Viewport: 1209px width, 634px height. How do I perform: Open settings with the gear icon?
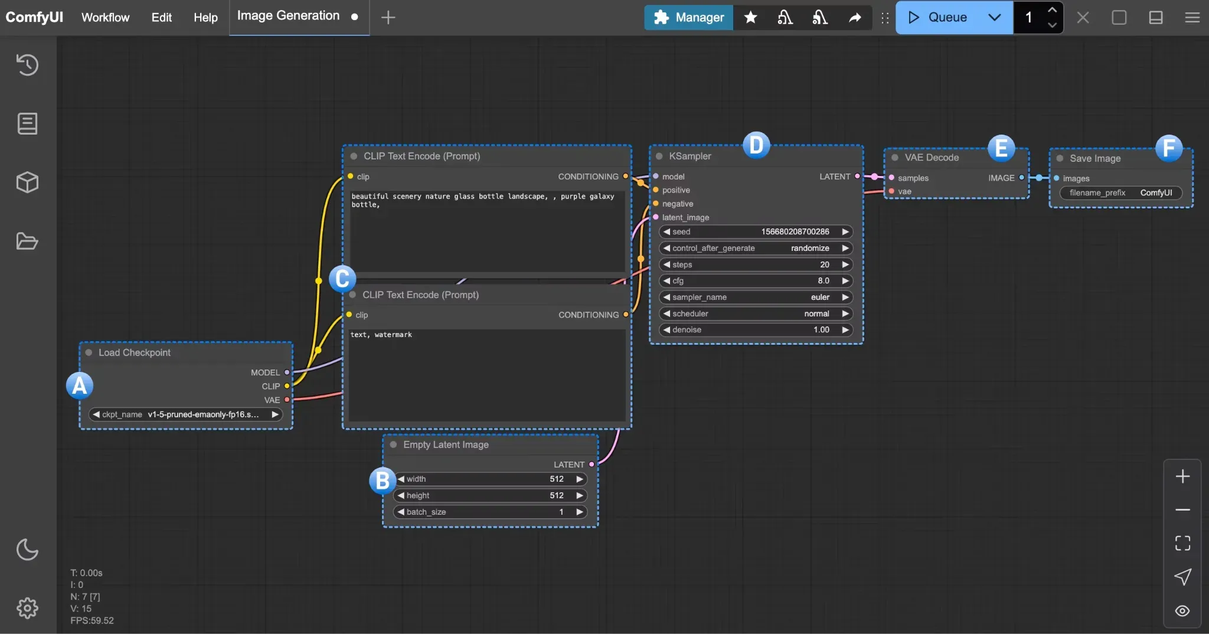pos(27,608)
